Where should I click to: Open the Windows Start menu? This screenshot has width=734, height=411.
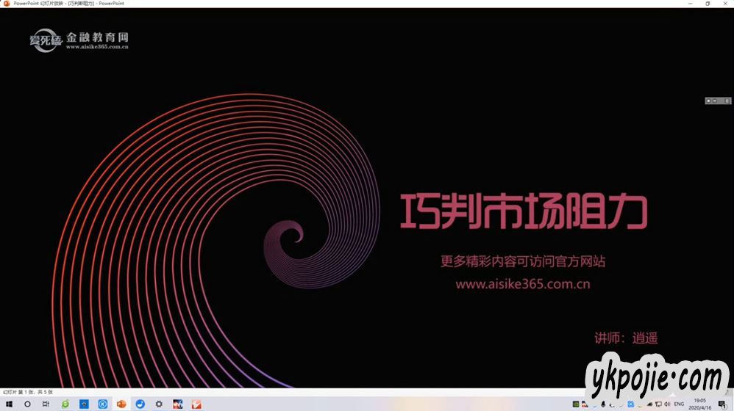(x=9, y=404)
